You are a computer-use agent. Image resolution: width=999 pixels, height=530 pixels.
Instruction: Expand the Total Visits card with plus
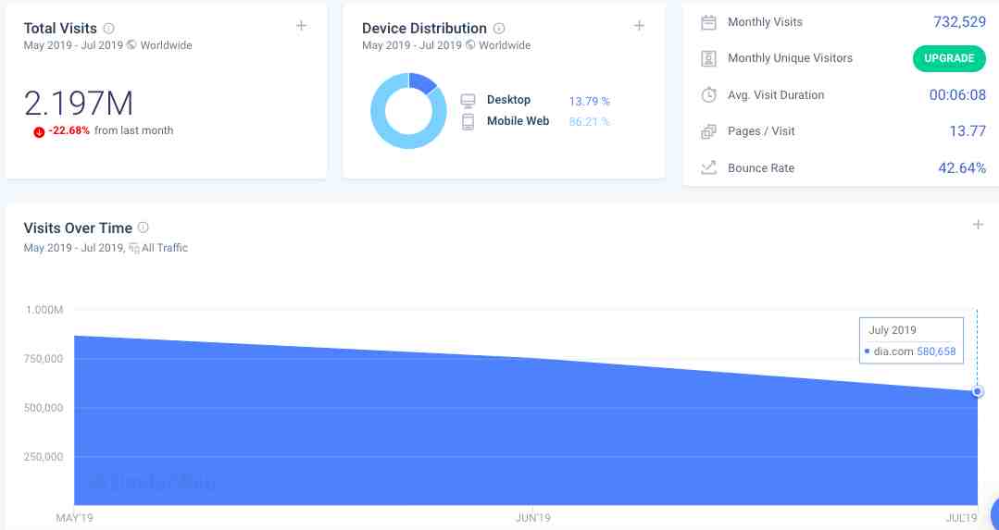pos(301,26)
